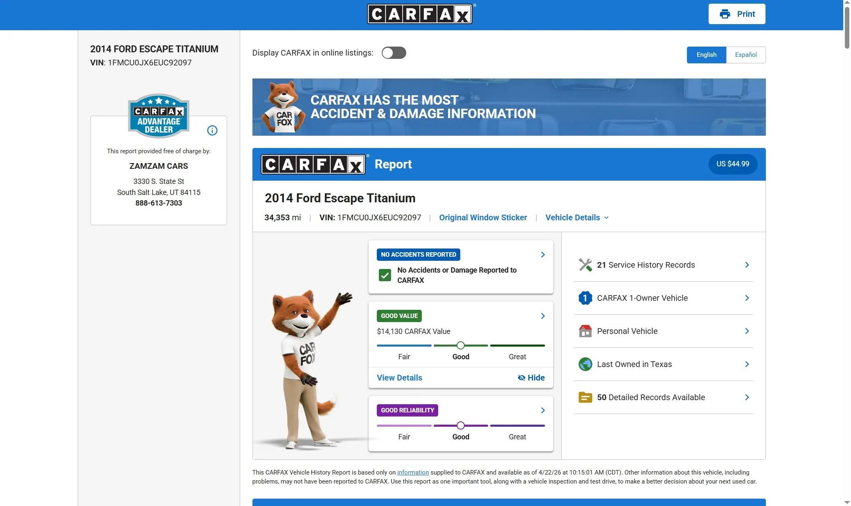The width and height of the screenshot is (851, 506).
Task: Click the blue 1-Owner badge icon
Action: [x=585, y=298]
